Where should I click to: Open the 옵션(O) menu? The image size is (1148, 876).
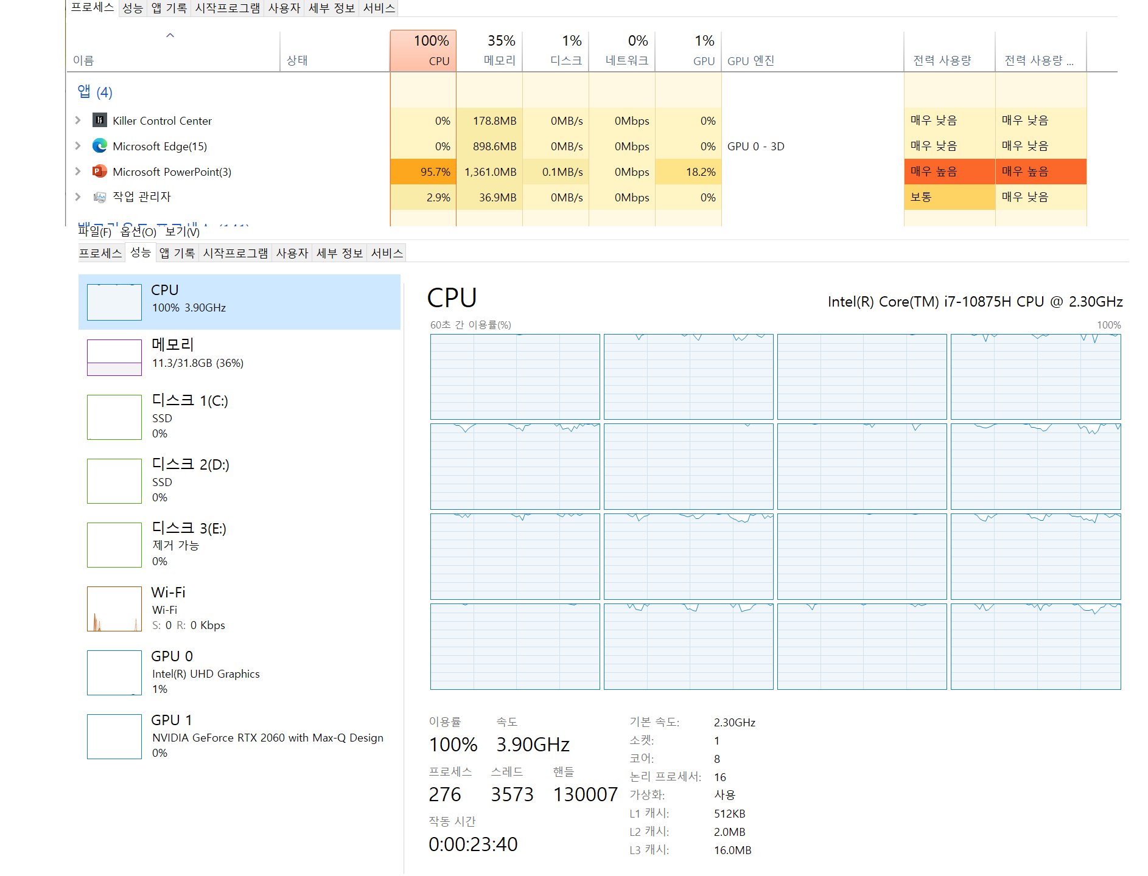(139, 232)
